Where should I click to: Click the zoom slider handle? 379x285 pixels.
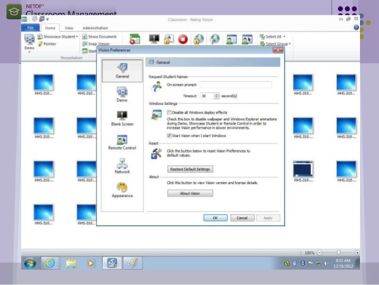pos(339,252)
